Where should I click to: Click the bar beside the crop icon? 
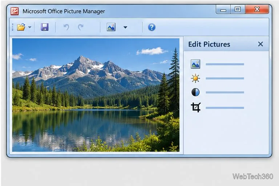point(225,108)
